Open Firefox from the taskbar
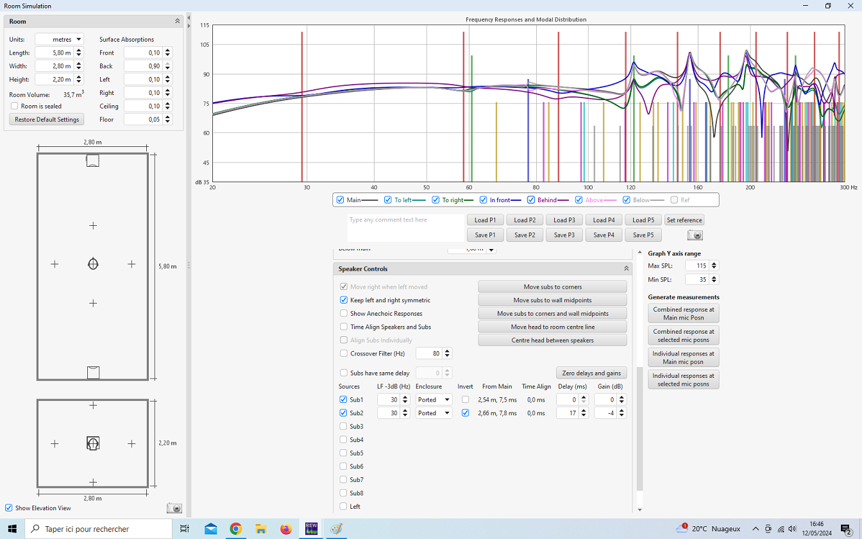 click(286, 529)
